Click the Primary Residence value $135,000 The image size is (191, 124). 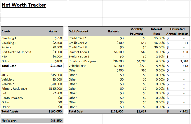[55, 89]
